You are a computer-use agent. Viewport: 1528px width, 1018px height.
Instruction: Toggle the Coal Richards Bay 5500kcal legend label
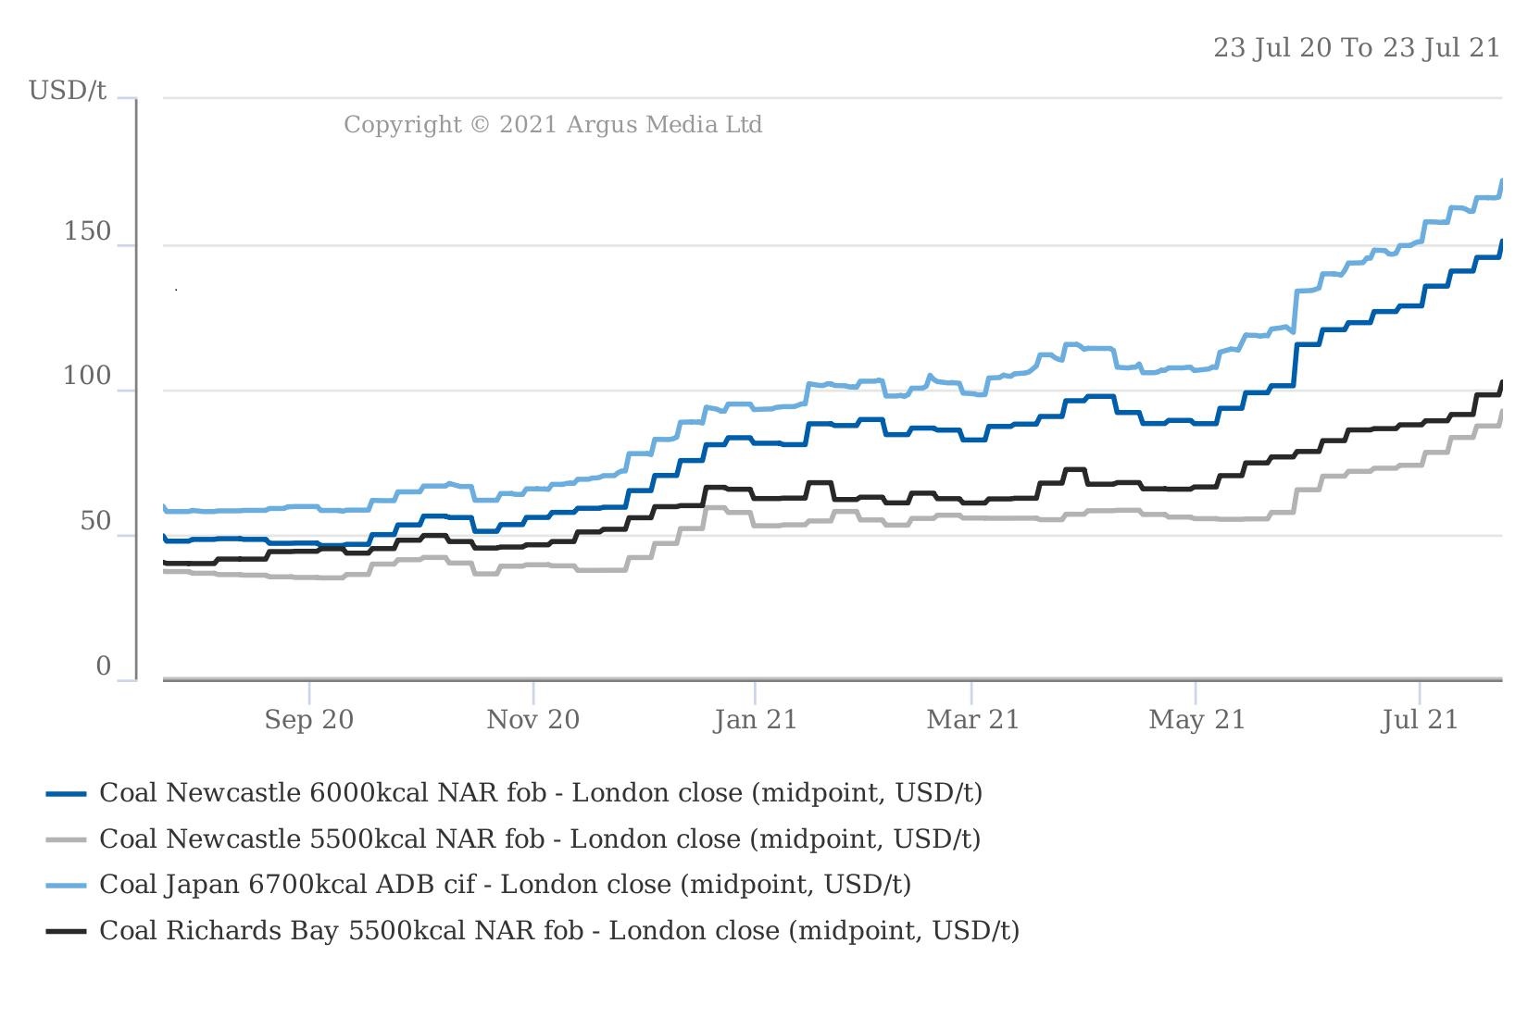coord(559,930)
